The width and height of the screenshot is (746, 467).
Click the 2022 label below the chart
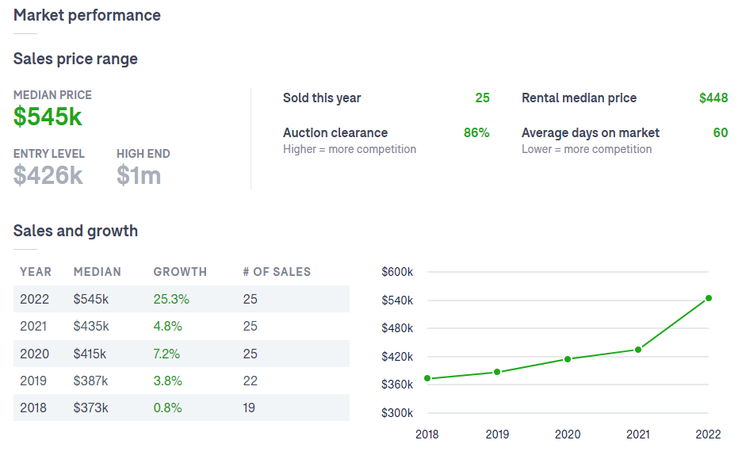(709, 434)
